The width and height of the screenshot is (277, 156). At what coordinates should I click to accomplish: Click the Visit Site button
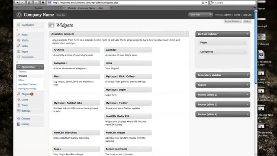tap(61, 15)
